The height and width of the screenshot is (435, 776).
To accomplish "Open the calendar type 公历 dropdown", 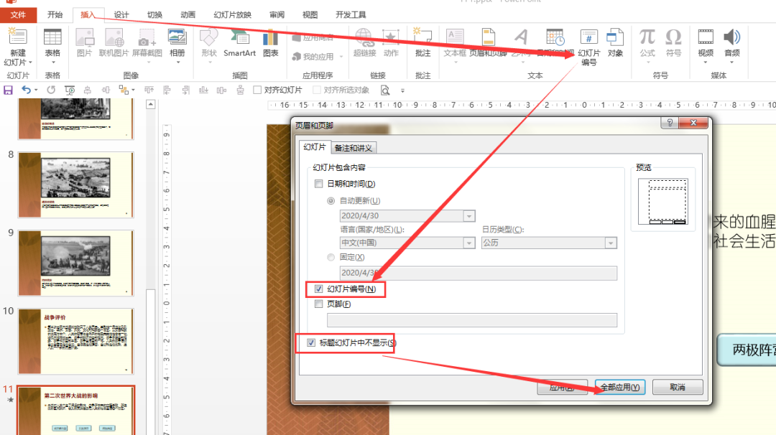I will pos(611,243).
